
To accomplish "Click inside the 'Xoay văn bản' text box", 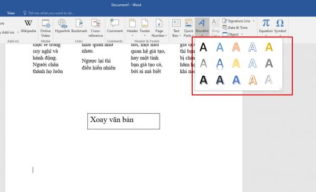I will tap(124, 121).
